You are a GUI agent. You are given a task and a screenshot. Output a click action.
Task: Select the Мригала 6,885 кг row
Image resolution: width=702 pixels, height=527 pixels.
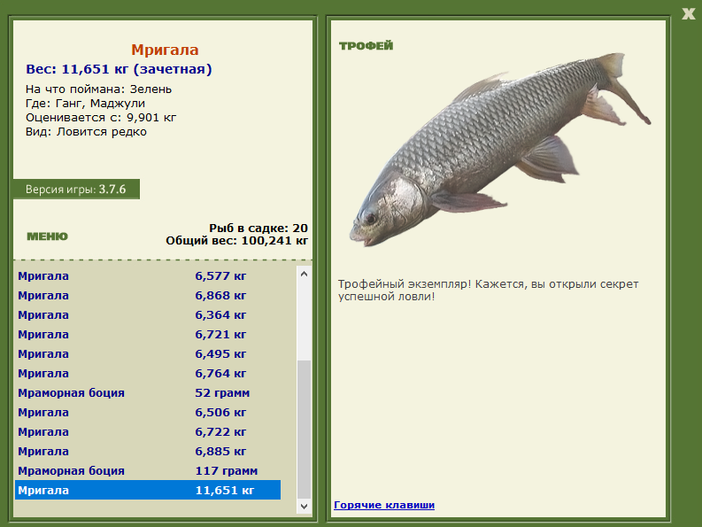(148, 452)
